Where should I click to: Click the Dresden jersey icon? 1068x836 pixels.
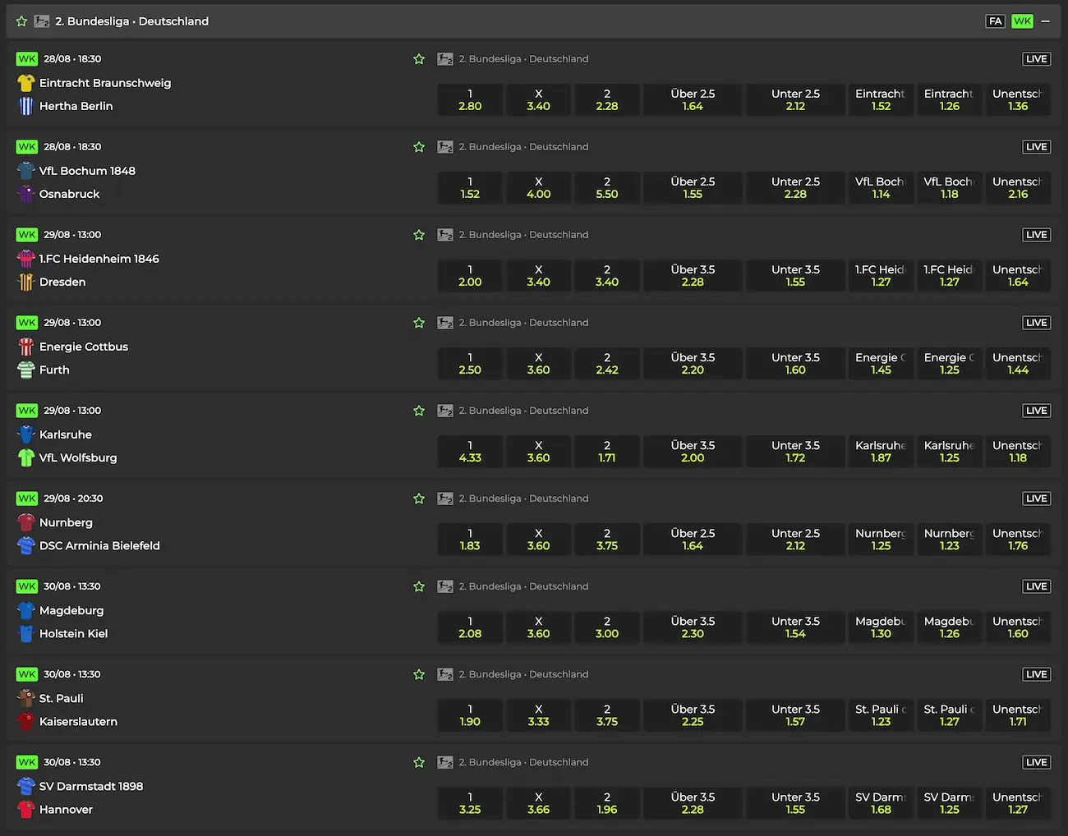tap(26, 282)
